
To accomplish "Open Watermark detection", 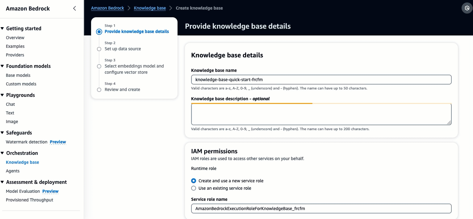I will tap(27, 142).
